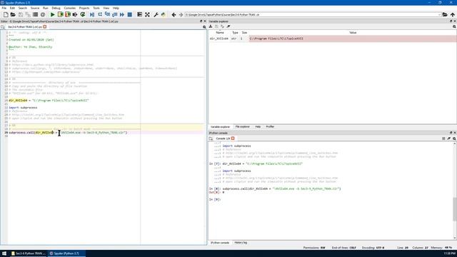Screen dimensions: 457x257
Task: Continue execution until the next breakpoint
Action: (x=122, y=14)
